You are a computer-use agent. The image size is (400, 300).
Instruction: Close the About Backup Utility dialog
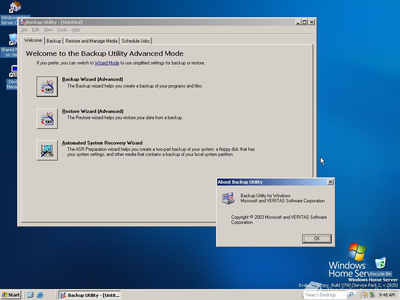[x=330, y=182]
